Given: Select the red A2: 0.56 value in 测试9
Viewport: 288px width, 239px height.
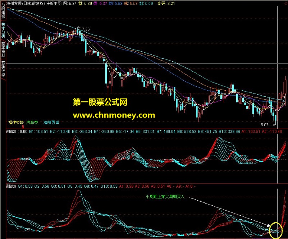Looking at the screenshot, I should [142, 186].
